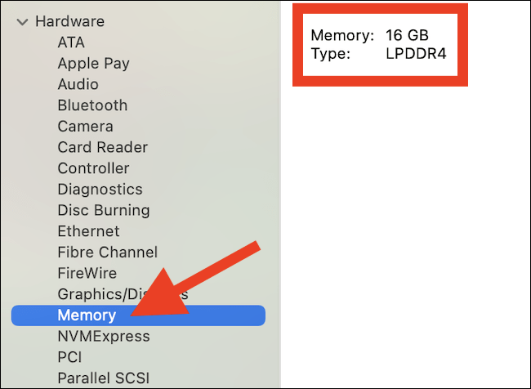
Task: View the Diagnostics hardware entry
Action: pos(100,190)
